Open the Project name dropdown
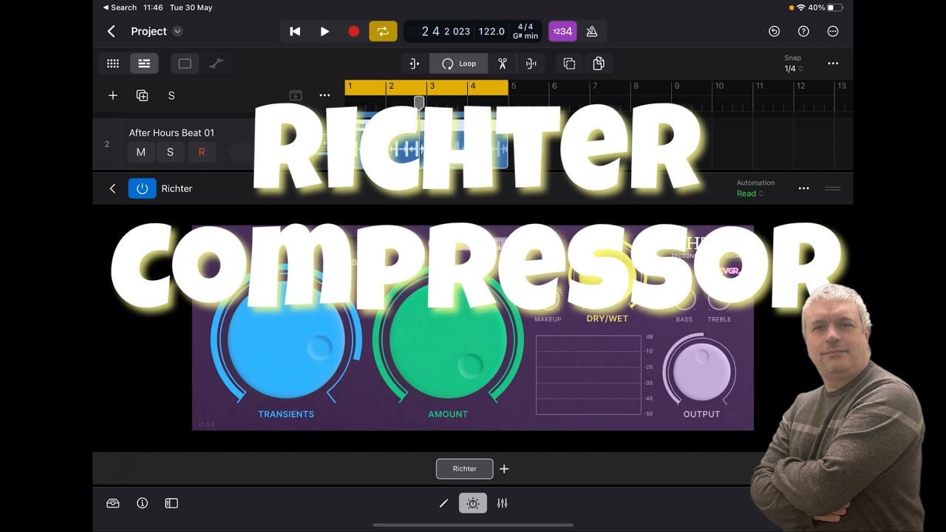Screen dimensions: 946x532 (x=177, y=31)
